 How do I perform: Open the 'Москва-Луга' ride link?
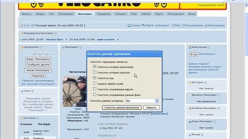55,39
